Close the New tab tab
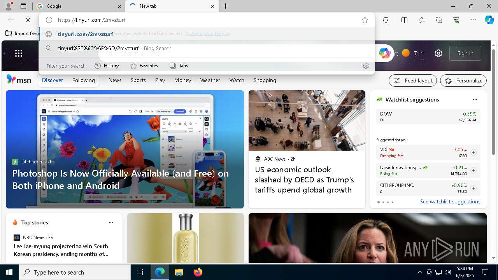 coord(212,6)
